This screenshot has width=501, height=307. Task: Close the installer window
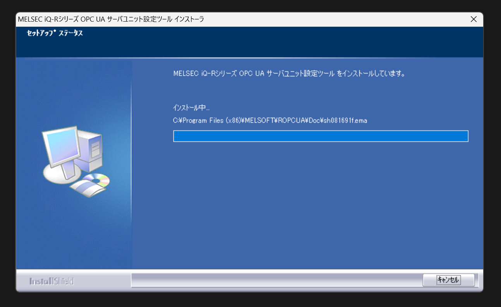473,19
